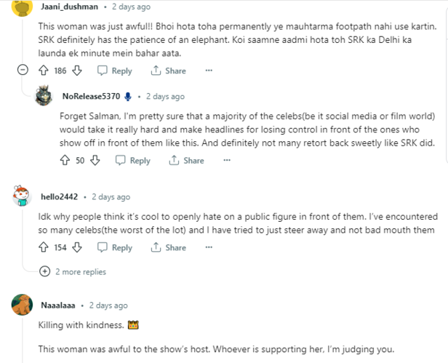The width and height of the screenshot is (448, 363).
Task: Share Jaani_dushman's comment
Action: coord(169,71)
